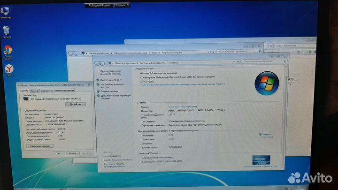Switch to the Адаптер tab
The width and height of the screenshot is (338, 190).
tap(24, 91)
